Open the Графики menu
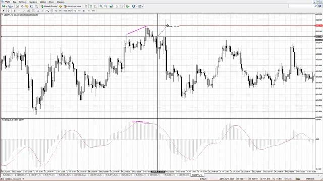The height and width of the screenshot is (181, 323). [33, 2]
